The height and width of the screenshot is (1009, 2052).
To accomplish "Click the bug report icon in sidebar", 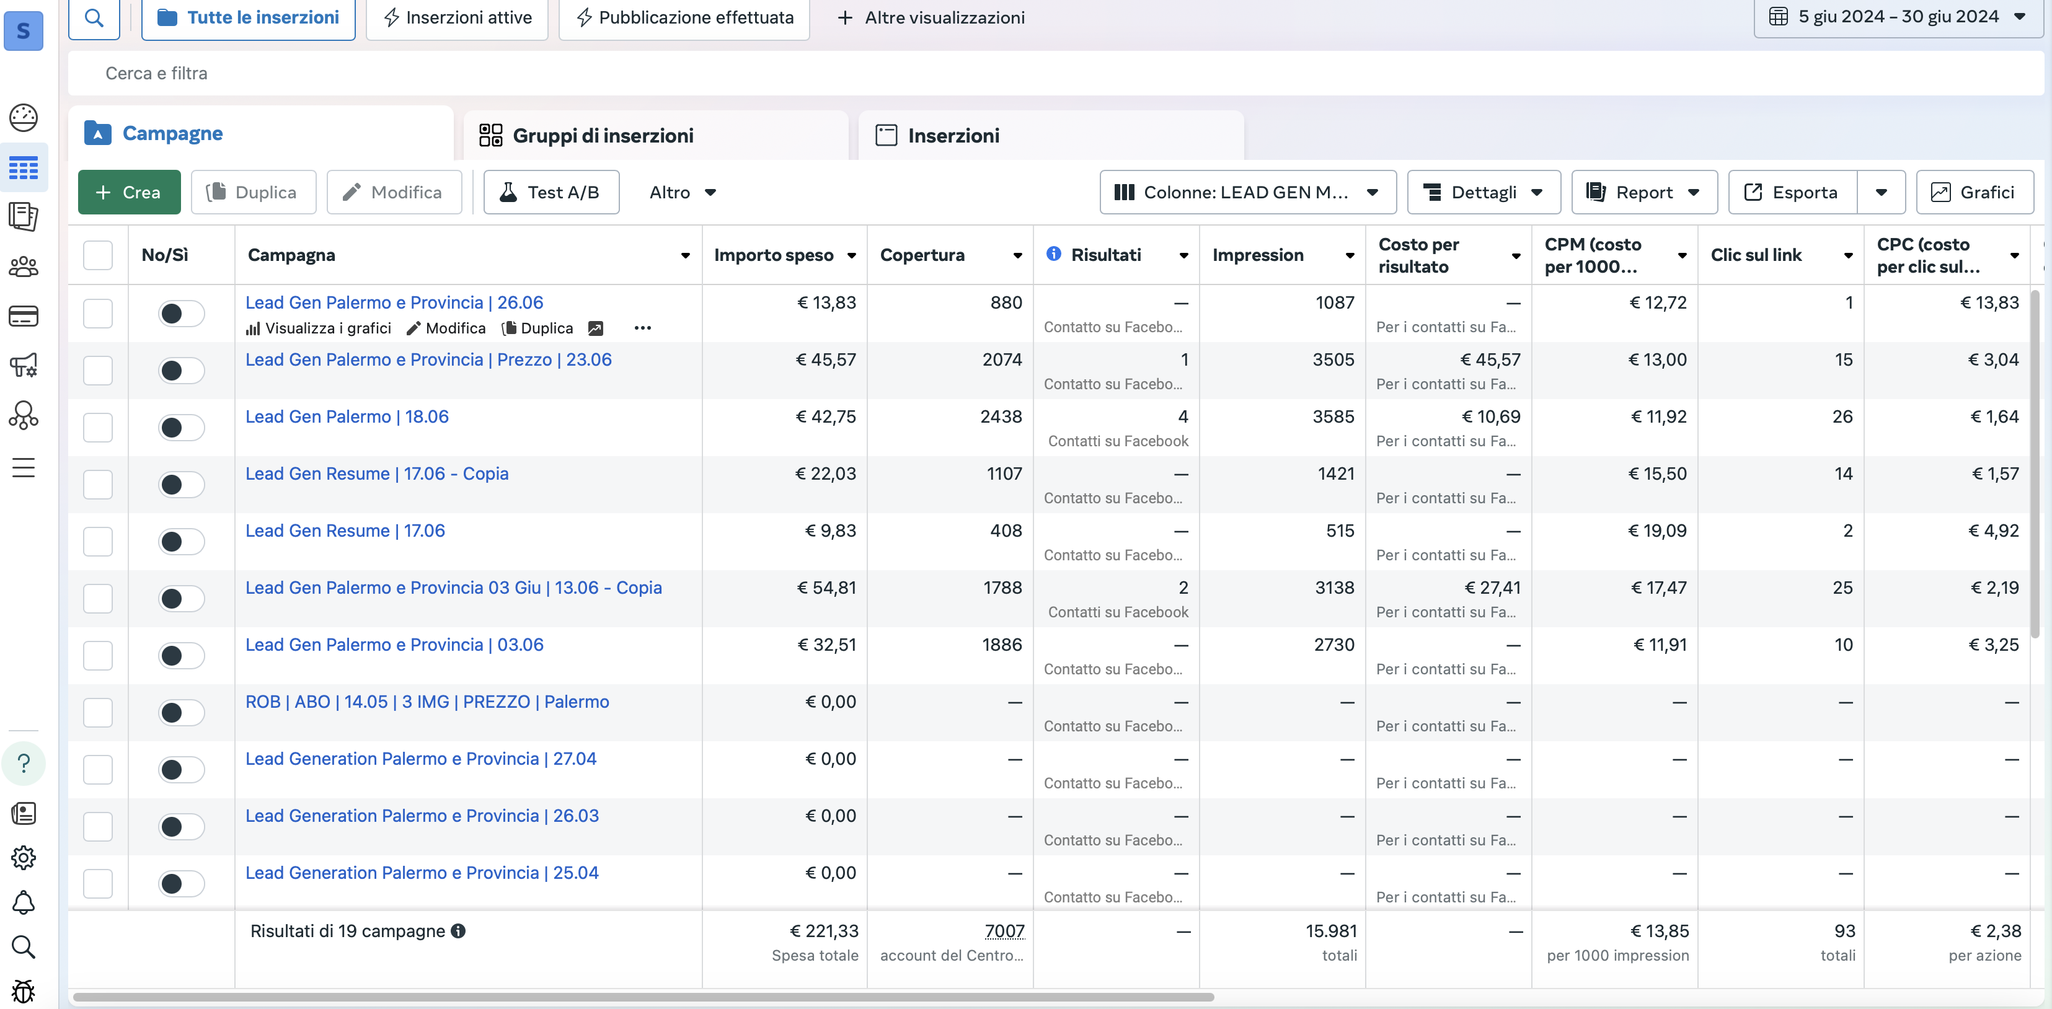I will click(x=23, y=990).
